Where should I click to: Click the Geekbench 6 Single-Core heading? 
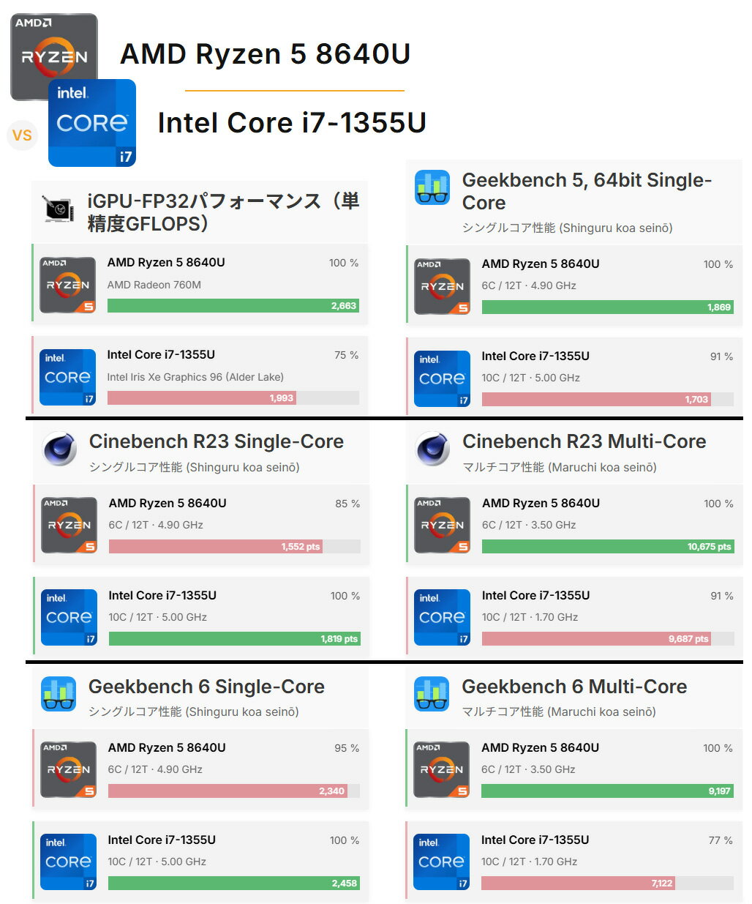[206, 687]
